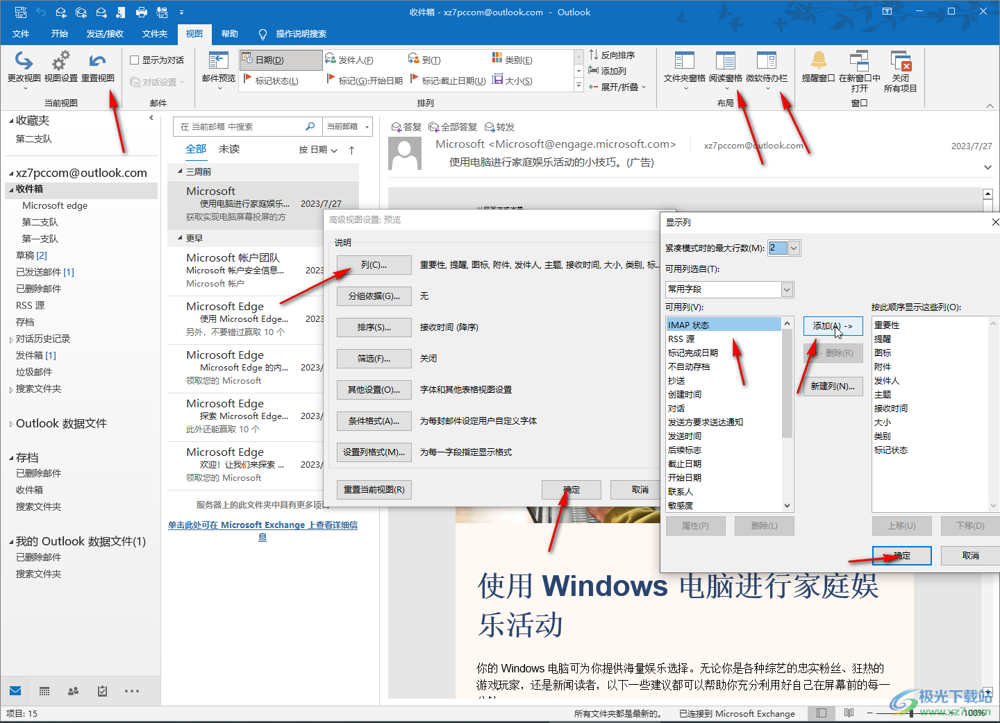The width and height of the screenshot is (1000, 723).
Task: Expand 展开/折叠 dropdown in the ribbon
Action: pos(617,87)
